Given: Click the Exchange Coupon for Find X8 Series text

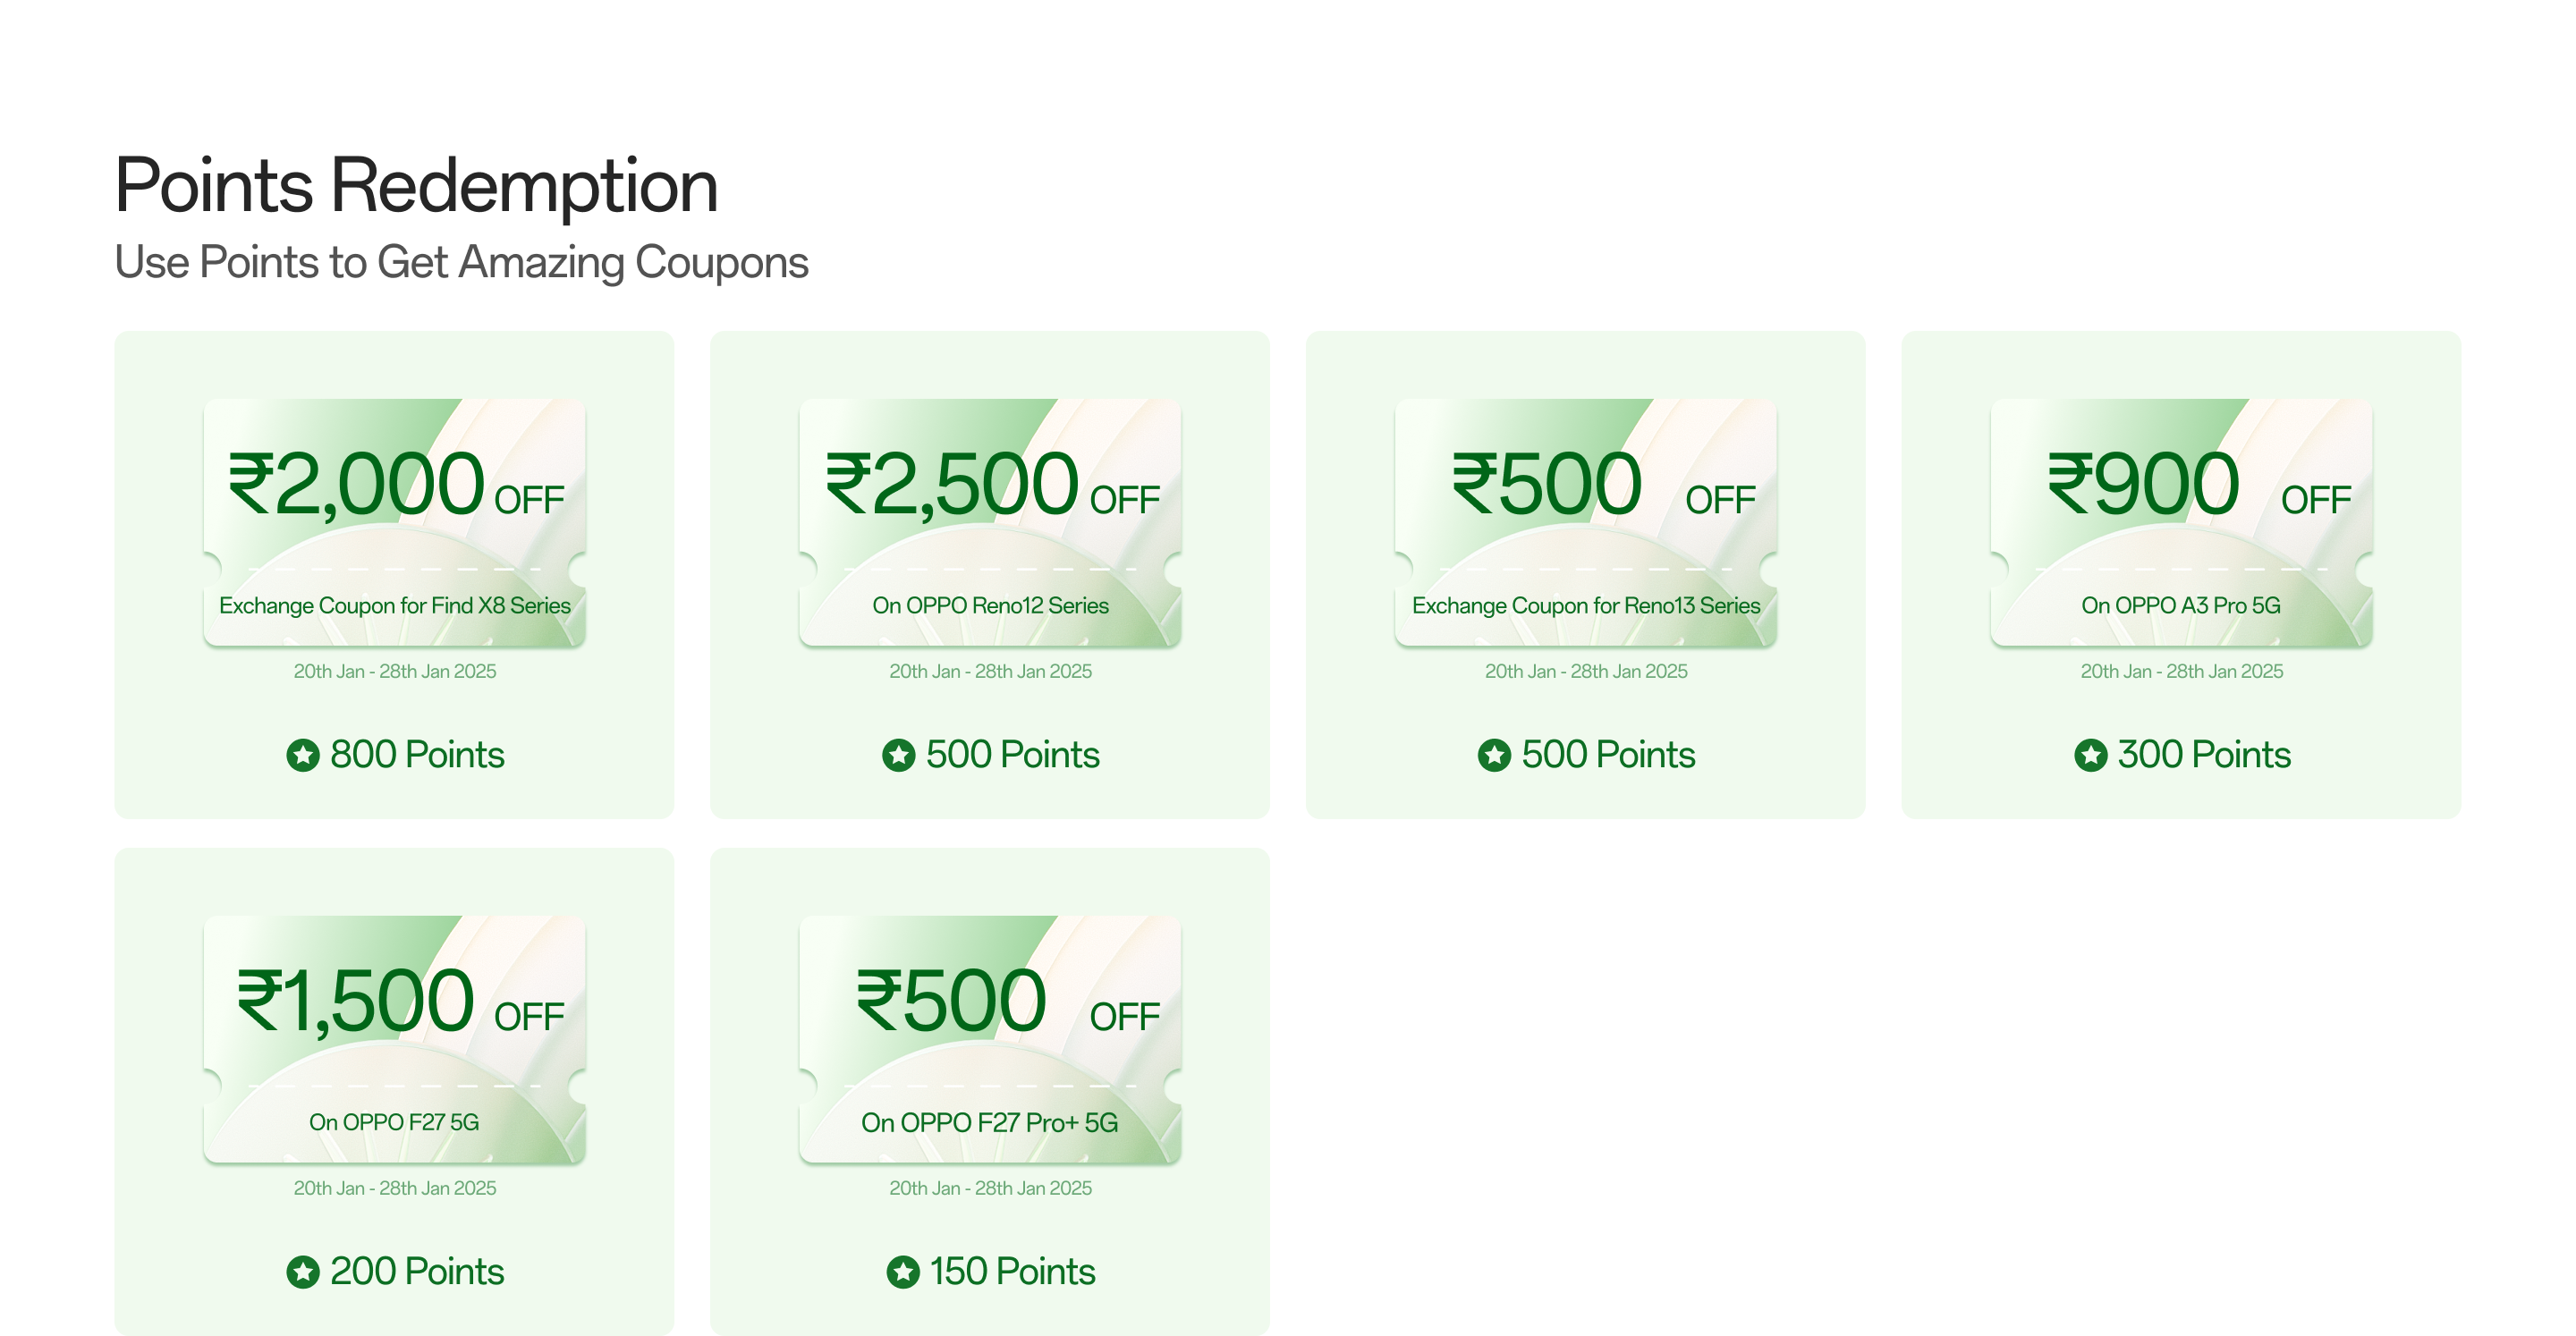Looking at the screenshot, I should (394, 606).
